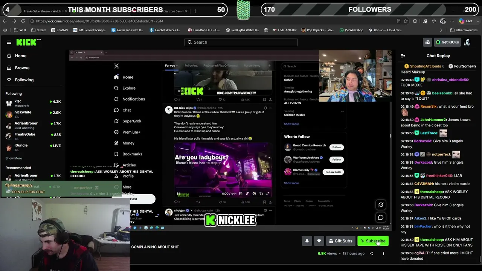Viewport: 482px width, 271px height.
Task: Open the Kick hamburger menu
Action: click(9, 42)
